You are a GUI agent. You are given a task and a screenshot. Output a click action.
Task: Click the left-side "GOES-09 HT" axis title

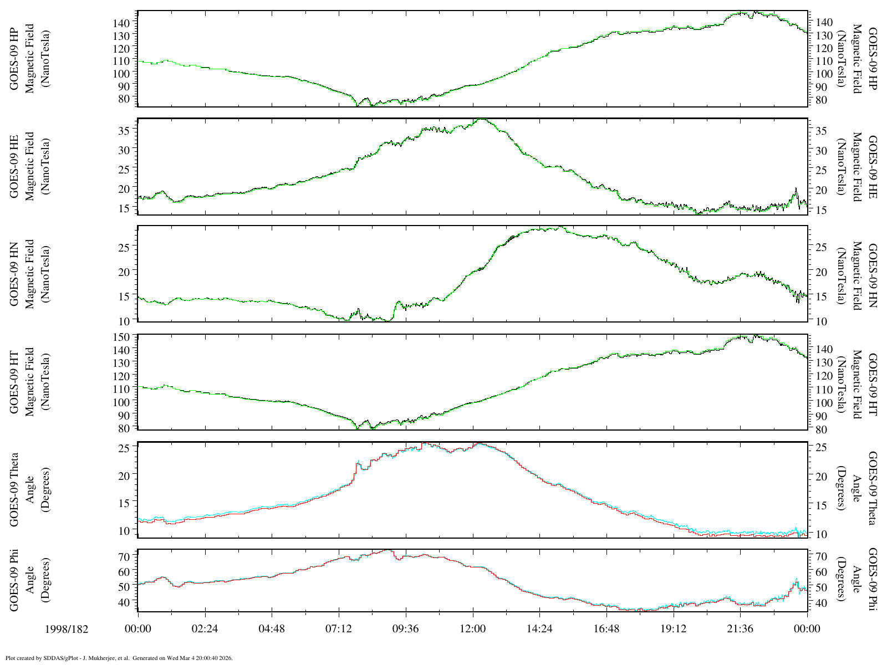tap(14, 382)
